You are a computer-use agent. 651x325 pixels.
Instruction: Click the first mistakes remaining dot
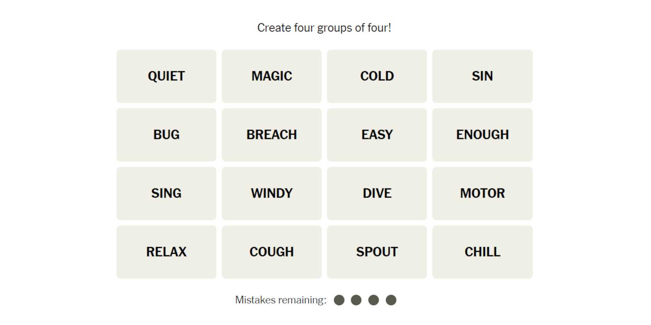(x=339, y=300)
